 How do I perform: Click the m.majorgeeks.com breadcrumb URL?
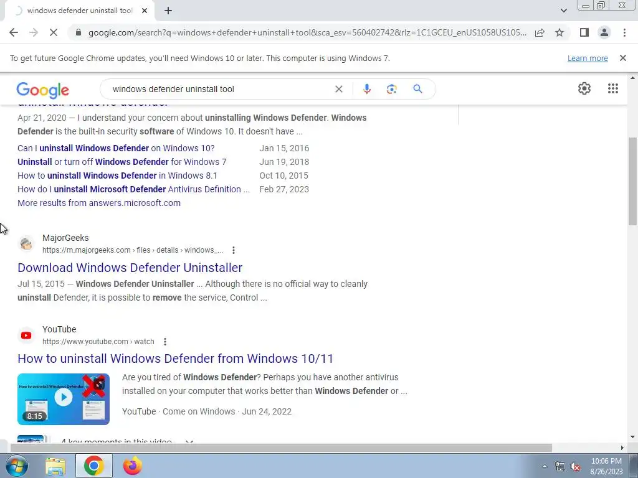pos(133,250)
